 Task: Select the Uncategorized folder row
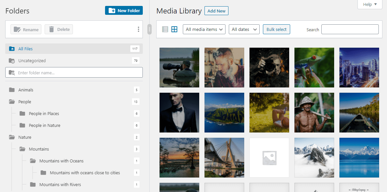(x=74, y=60)
